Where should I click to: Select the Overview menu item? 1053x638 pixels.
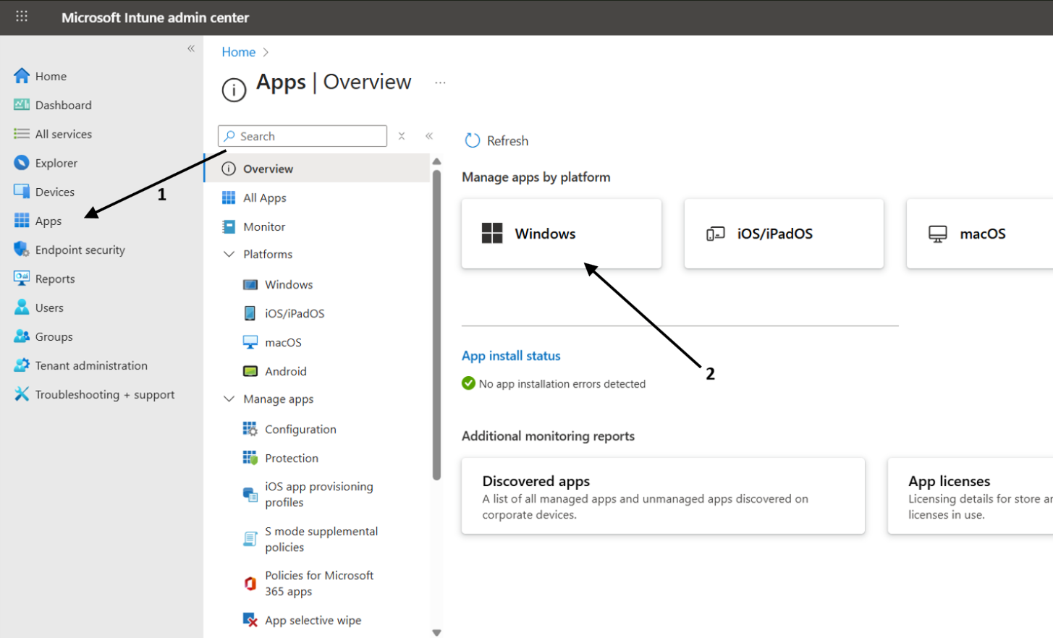pyautogui.click(x=318, y=169)
